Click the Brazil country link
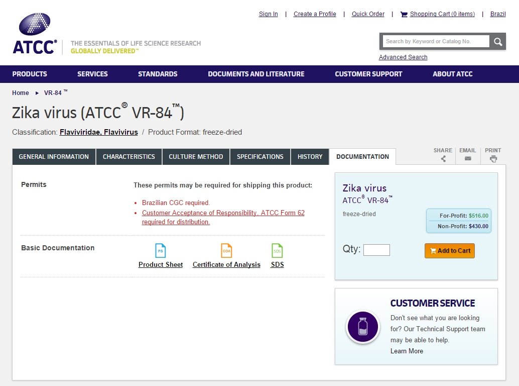Viewport: 519px width, 386px height. pos(498,14)
